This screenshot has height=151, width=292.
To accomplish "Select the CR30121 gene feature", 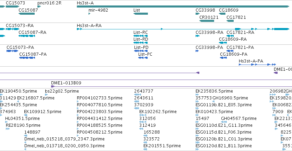I will click(207, 21).
